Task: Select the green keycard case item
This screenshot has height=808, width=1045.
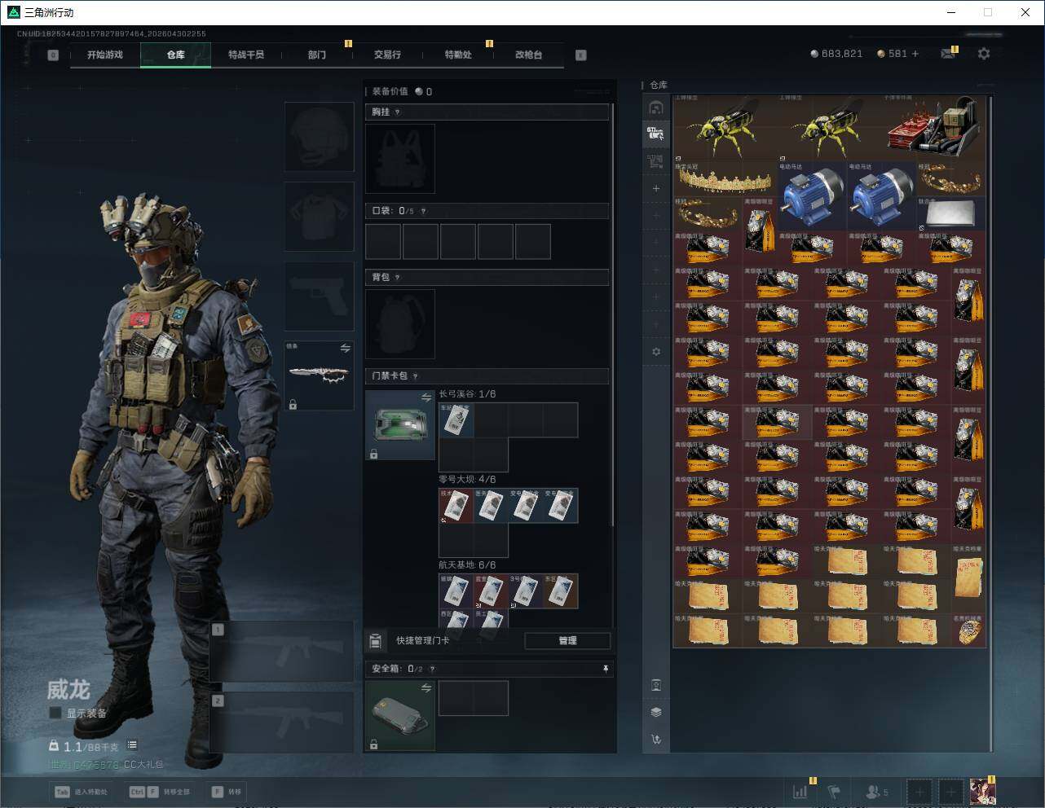Action: [x=400, y=425]
